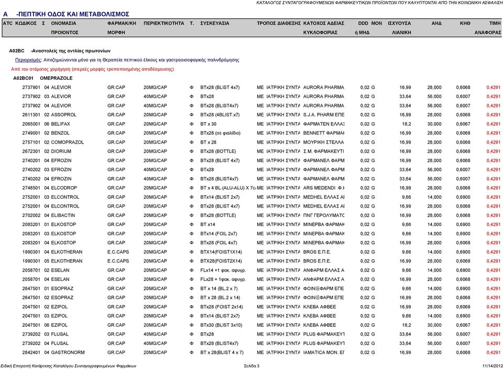Image resolution: width=503 pixels, height=369 pixels.
Task: Click the ΦΑΡΜΑΚ/ΚΗ ΜΟΡΦΗ column header
Action: (122, 28)
